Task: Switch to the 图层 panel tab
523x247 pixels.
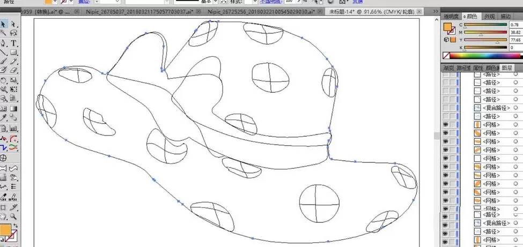Action: tap(506, 68)
